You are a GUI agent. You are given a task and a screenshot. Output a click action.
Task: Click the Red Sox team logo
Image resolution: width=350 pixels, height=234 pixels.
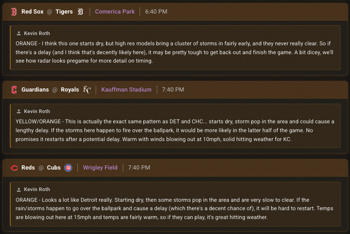(14, 12)
